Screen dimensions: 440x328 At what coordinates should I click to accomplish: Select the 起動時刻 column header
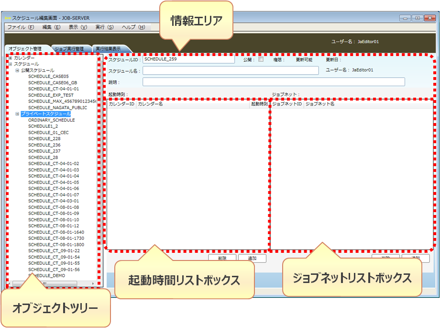[259, 104]
